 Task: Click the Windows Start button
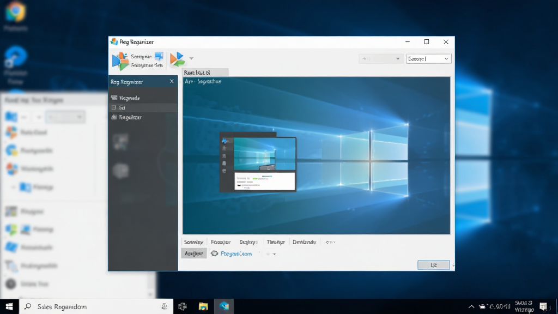point(9,306)
